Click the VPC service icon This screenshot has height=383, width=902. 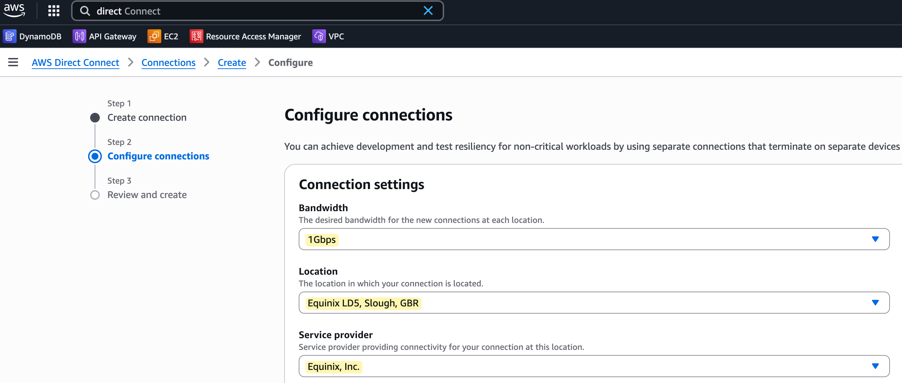pyautogui.click(x=319, y=36)
